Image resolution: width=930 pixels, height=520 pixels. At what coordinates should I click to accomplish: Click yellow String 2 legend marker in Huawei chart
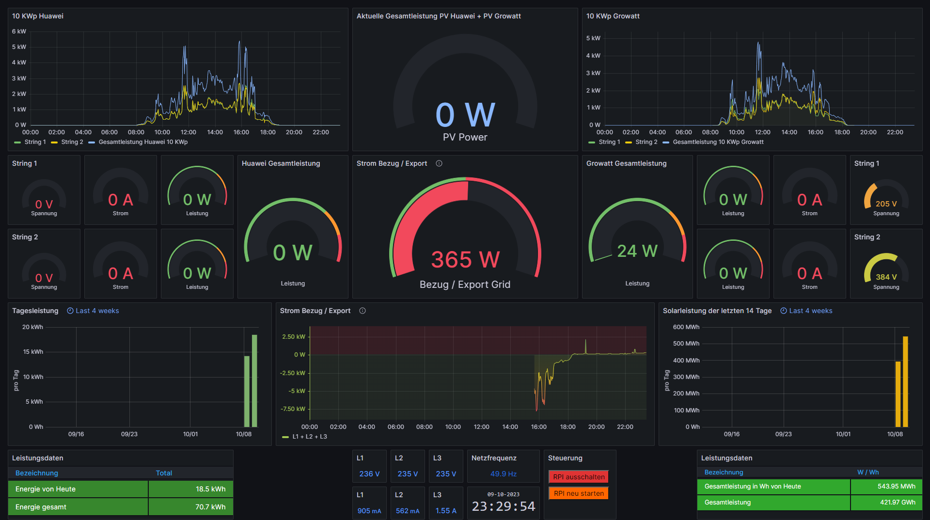54,142
